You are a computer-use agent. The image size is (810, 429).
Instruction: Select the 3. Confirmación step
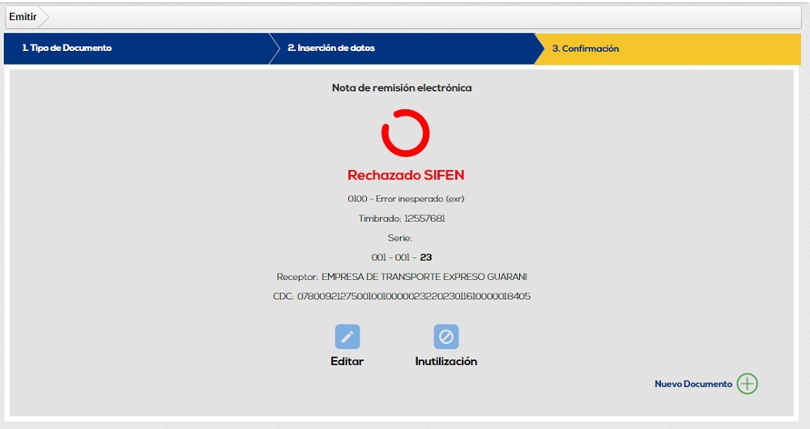pos(586,49)
